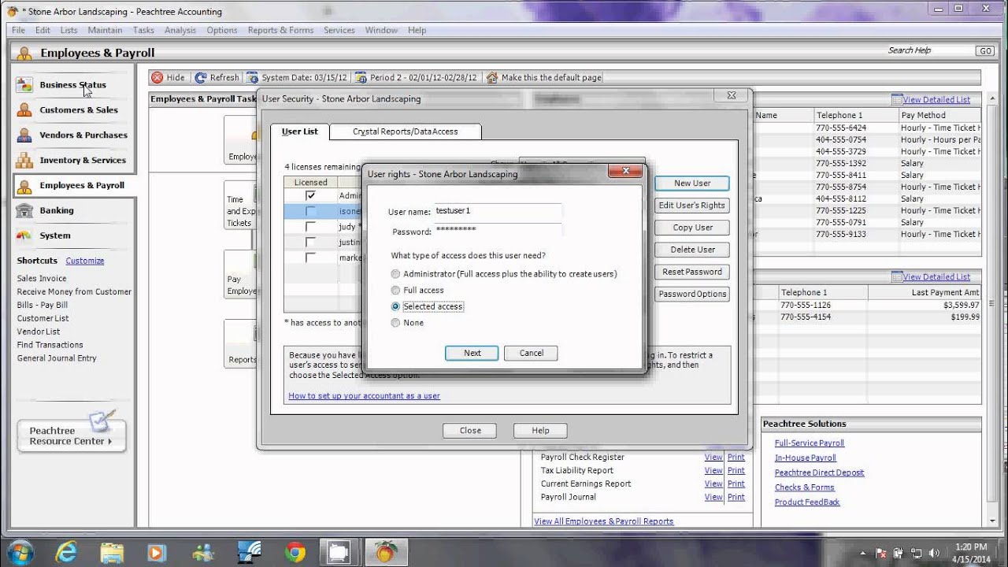Click the Period 2 calendar icon
The image size is (1008, 567).
pyautogui.click(x=361, y=78)
